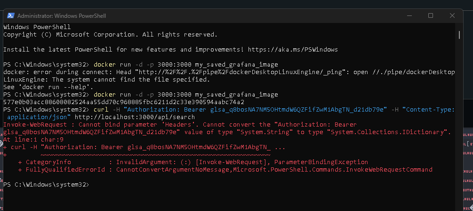Click the Microsoft Corporation copyright line
473x211 pixels.
click(111, 35)
